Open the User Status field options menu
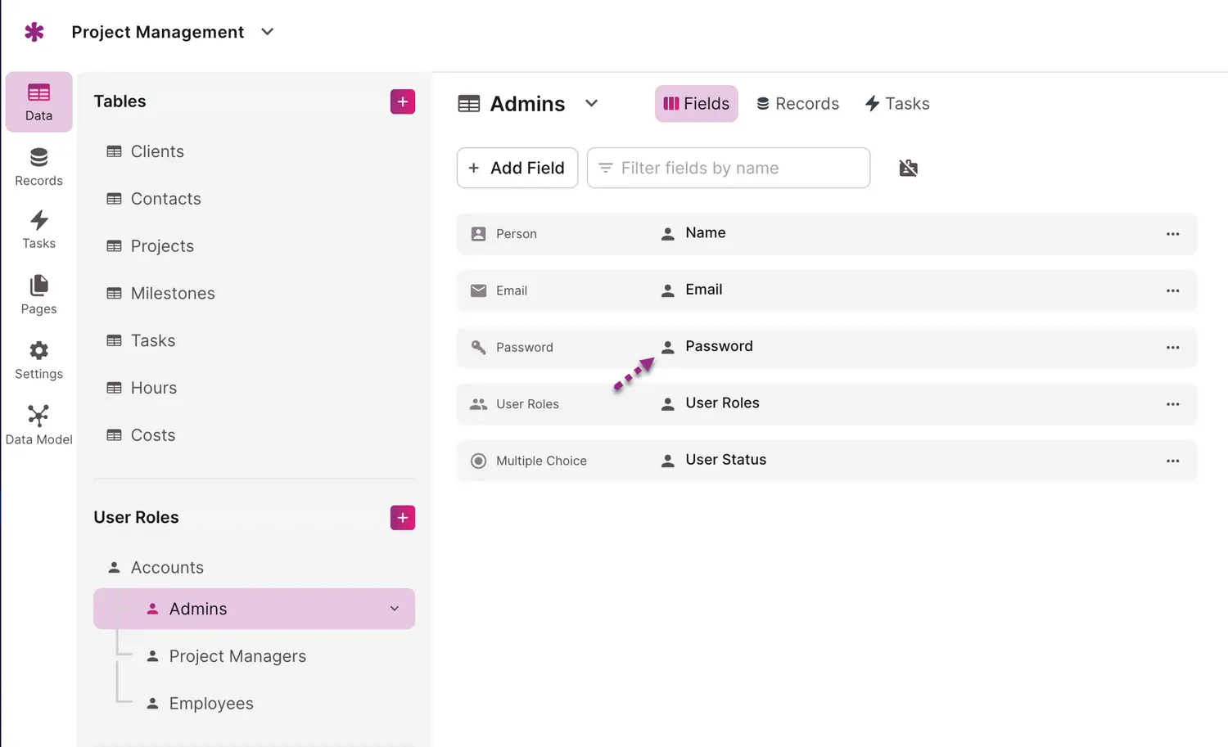Screen dimensions: 1228x747 pos(1172,461)
